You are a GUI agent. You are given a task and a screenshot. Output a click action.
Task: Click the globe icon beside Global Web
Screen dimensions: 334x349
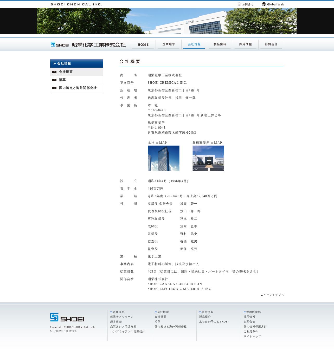[x=264, y=4]
